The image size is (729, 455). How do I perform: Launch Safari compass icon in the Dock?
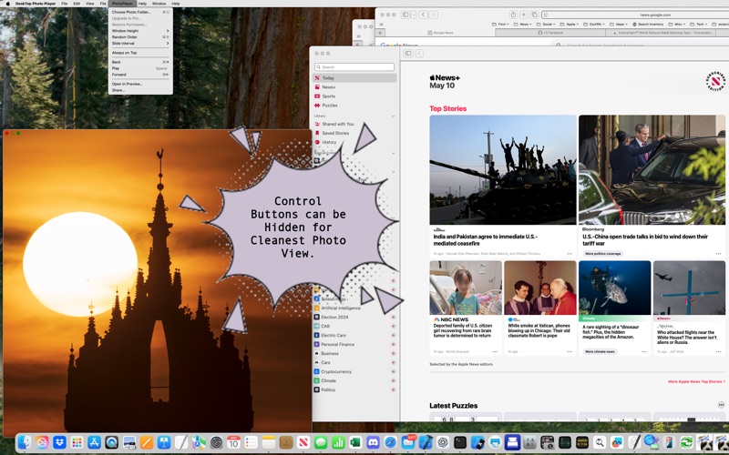coord(390,442)
